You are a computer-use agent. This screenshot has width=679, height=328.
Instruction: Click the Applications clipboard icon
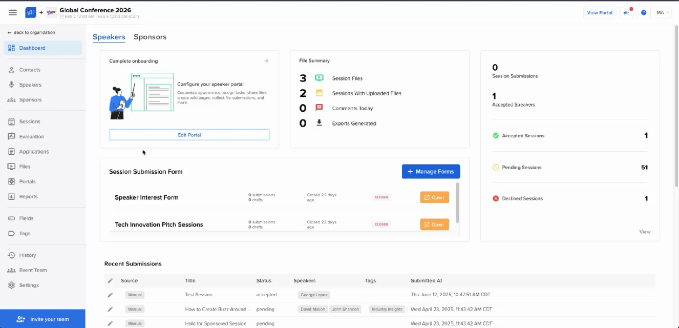[x=11, y=151]
